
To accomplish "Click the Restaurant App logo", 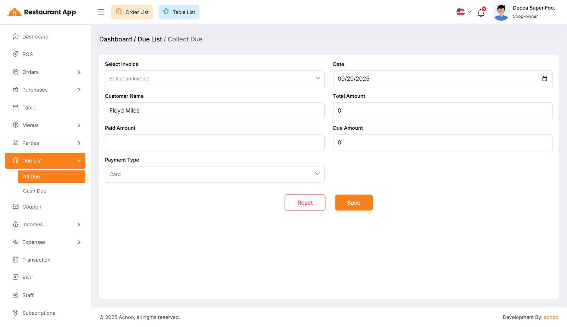I will (x=41, y=12).
